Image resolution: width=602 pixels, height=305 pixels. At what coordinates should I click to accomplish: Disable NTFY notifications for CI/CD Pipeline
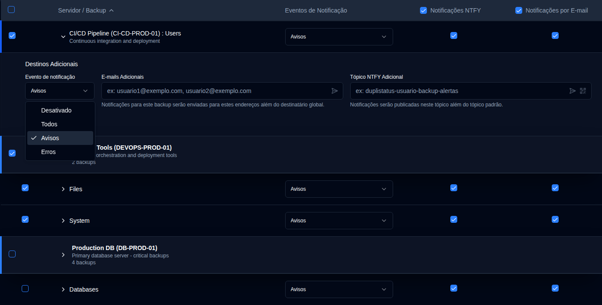[454, 35]
